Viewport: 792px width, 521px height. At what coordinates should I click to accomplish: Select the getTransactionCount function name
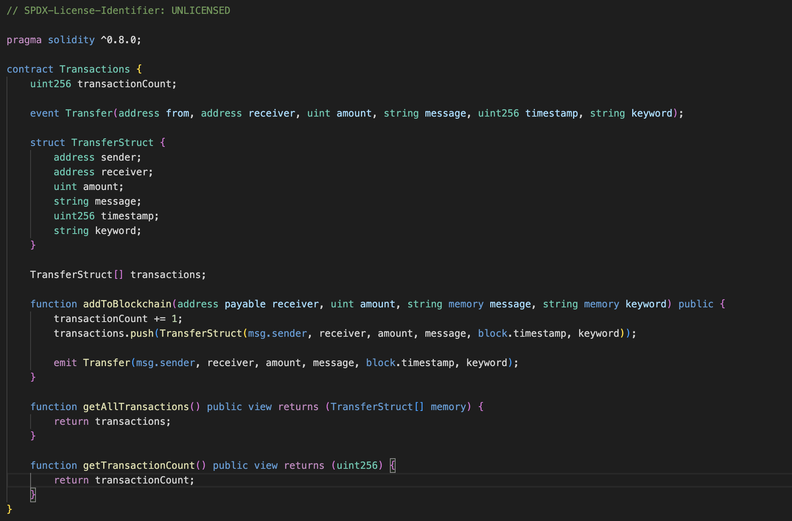click(141, 465)
